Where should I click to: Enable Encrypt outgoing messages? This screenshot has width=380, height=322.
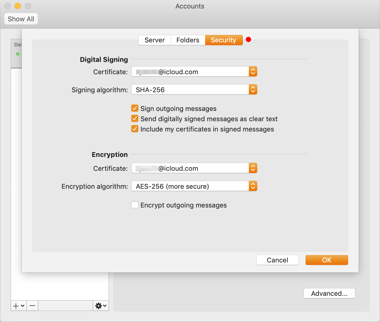135,205
